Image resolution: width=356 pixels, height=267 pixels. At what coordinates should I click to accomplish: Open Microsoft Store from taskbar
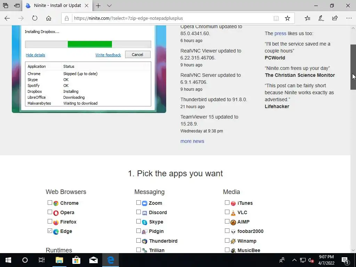(x=76, y=260)
